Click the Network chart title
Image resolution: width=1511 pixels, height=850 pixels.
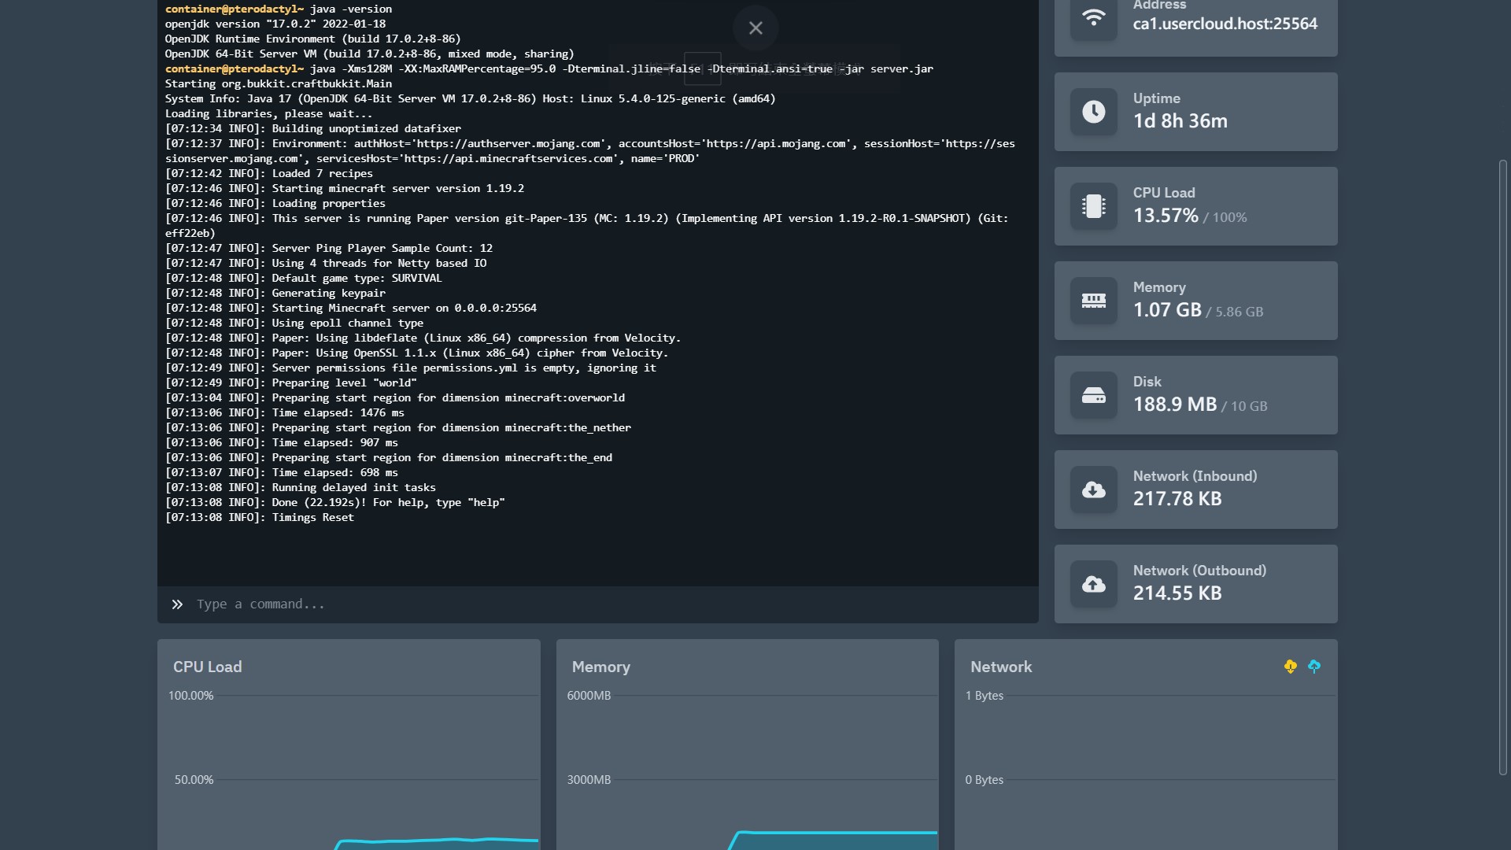pos(1001,667)
